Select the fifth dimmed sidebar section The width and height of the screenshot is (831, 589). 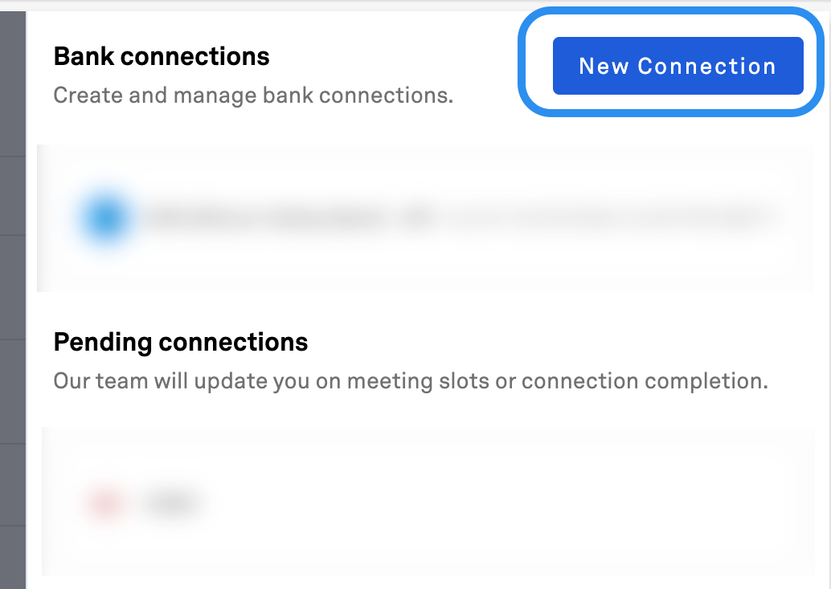13,485
